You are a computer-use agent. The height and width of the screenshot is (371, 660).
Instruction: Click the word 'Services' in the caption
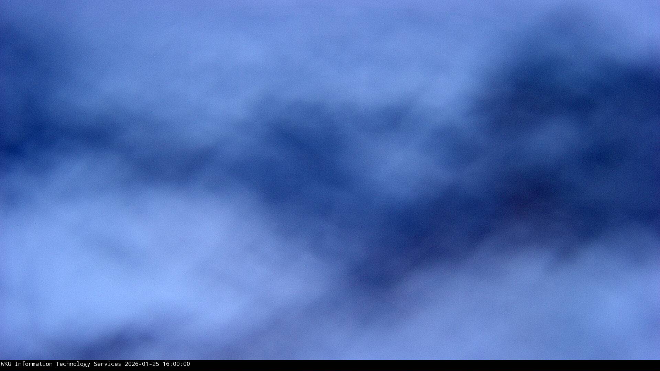107,364
